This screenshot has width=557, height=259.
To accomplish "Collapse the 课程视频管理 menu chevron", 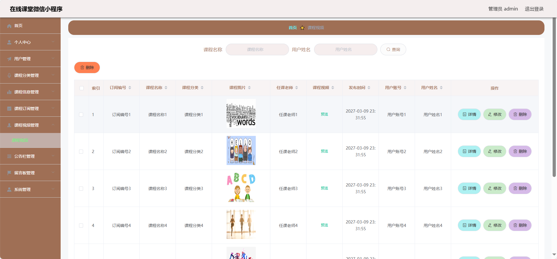I will point(53,125).
